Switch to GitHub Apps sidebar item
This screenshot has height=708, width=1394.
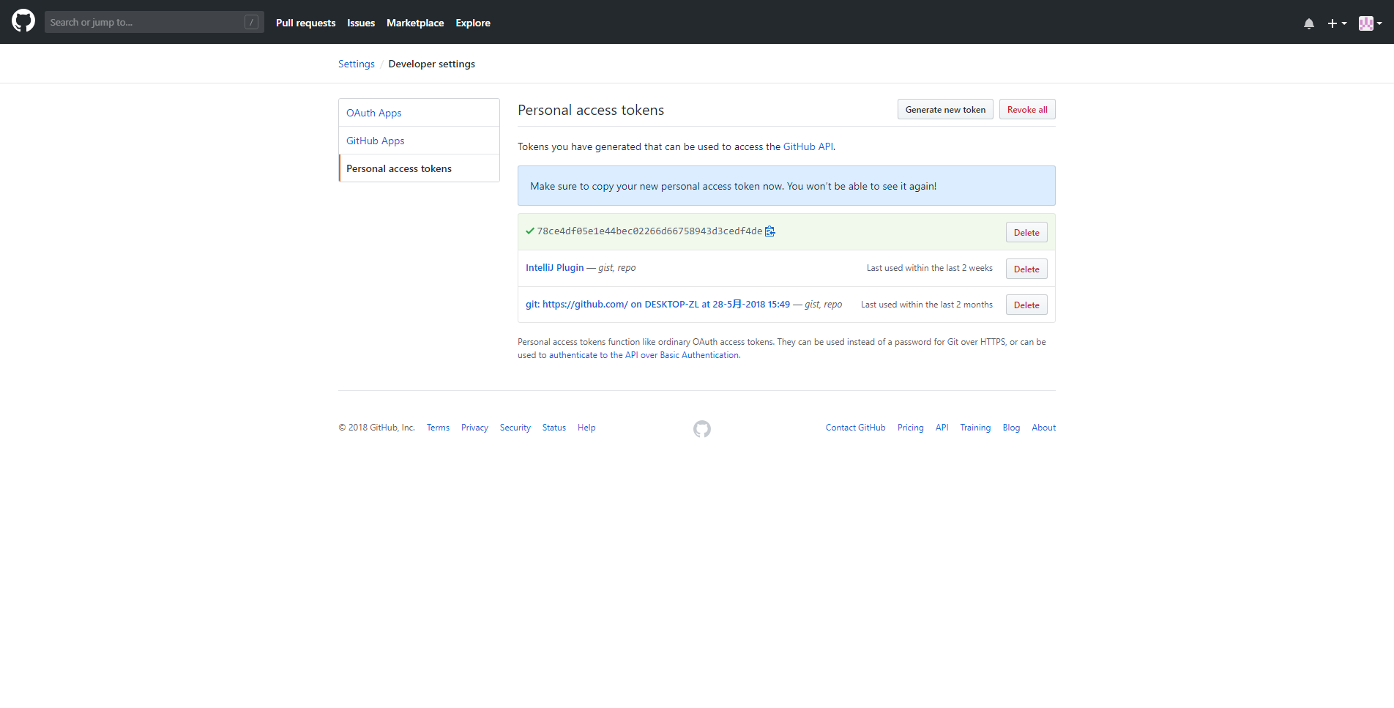point(376,141)
